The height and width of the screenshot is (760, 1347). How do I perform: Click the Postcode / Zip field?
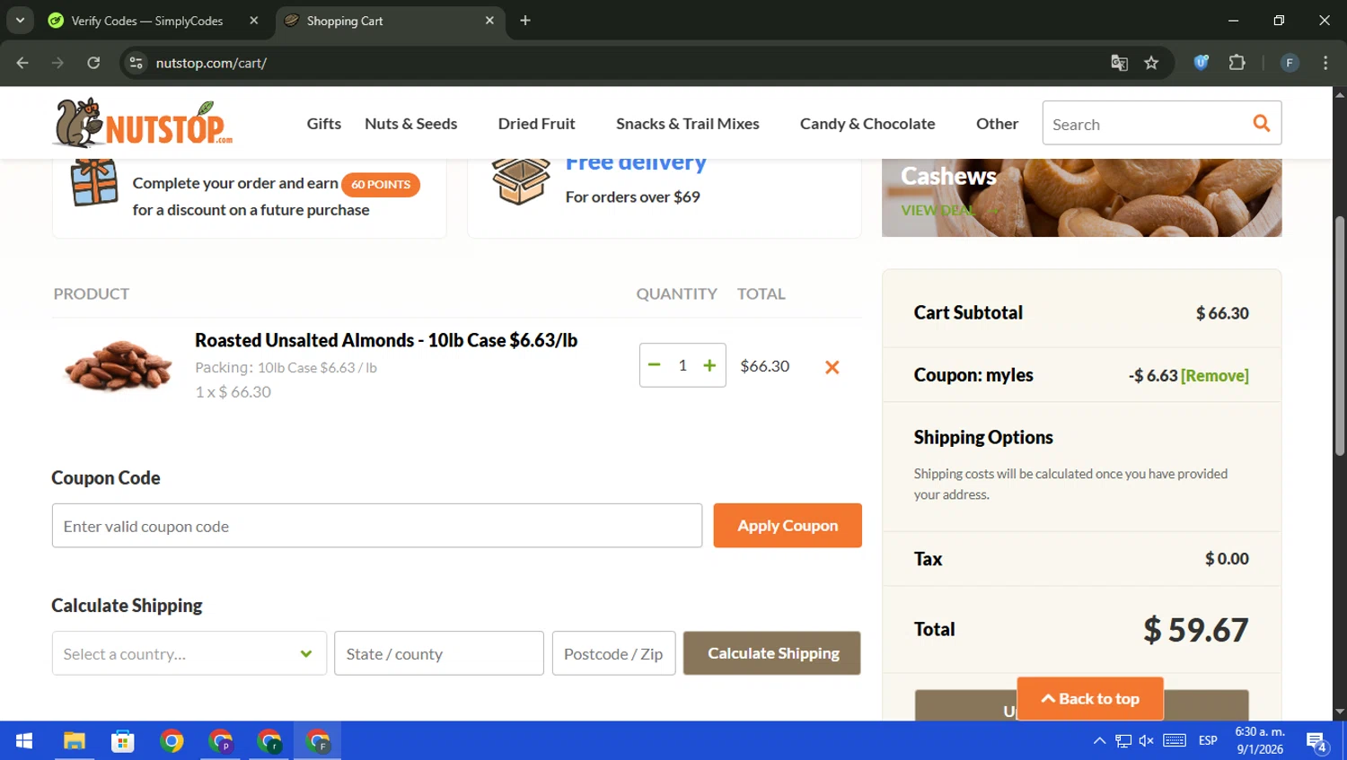(x=613, y=653)
